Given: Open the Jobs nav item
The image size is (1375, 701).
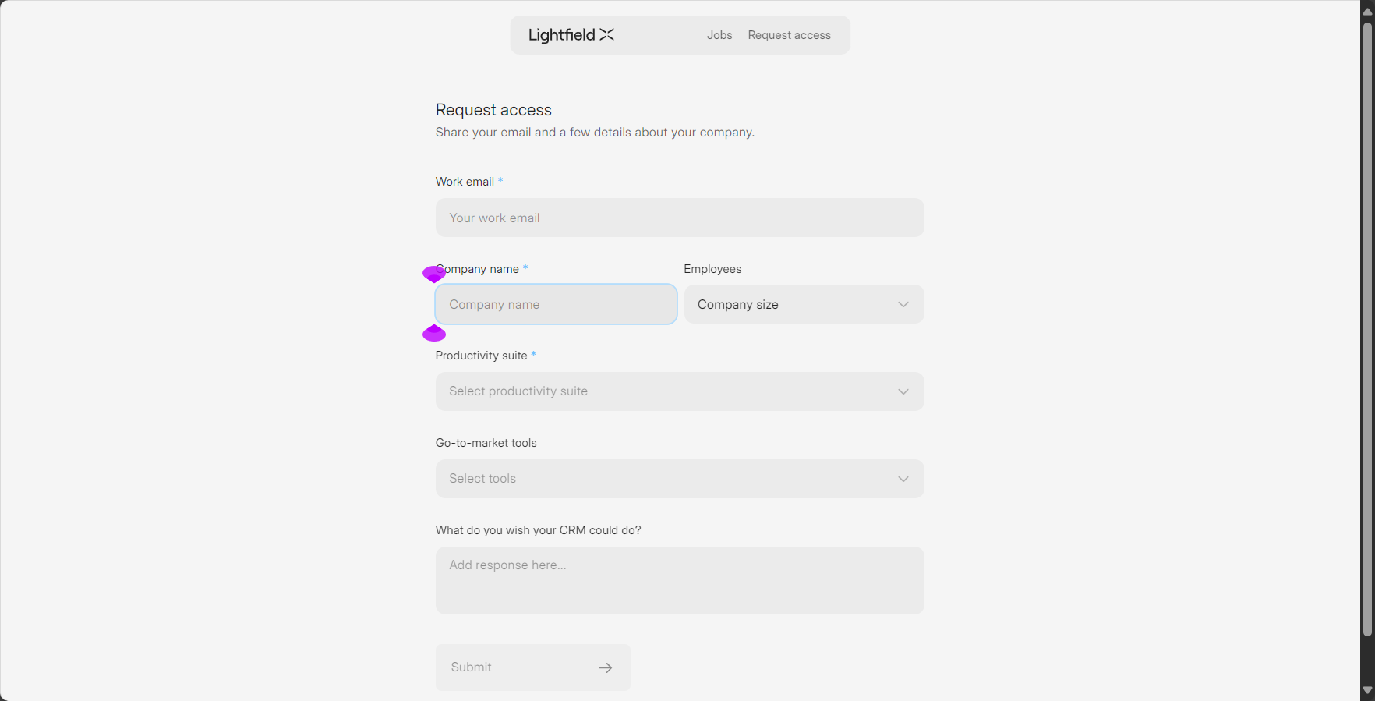Looking at the screenshot, I should click(719, 35).
